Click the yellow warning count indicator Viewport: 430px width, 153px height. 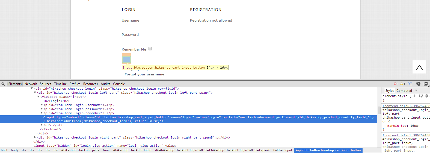403,84
